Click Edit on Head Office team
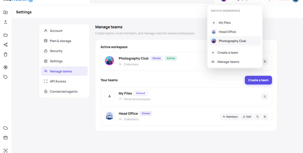303x153 pixels. click(247, 117)
